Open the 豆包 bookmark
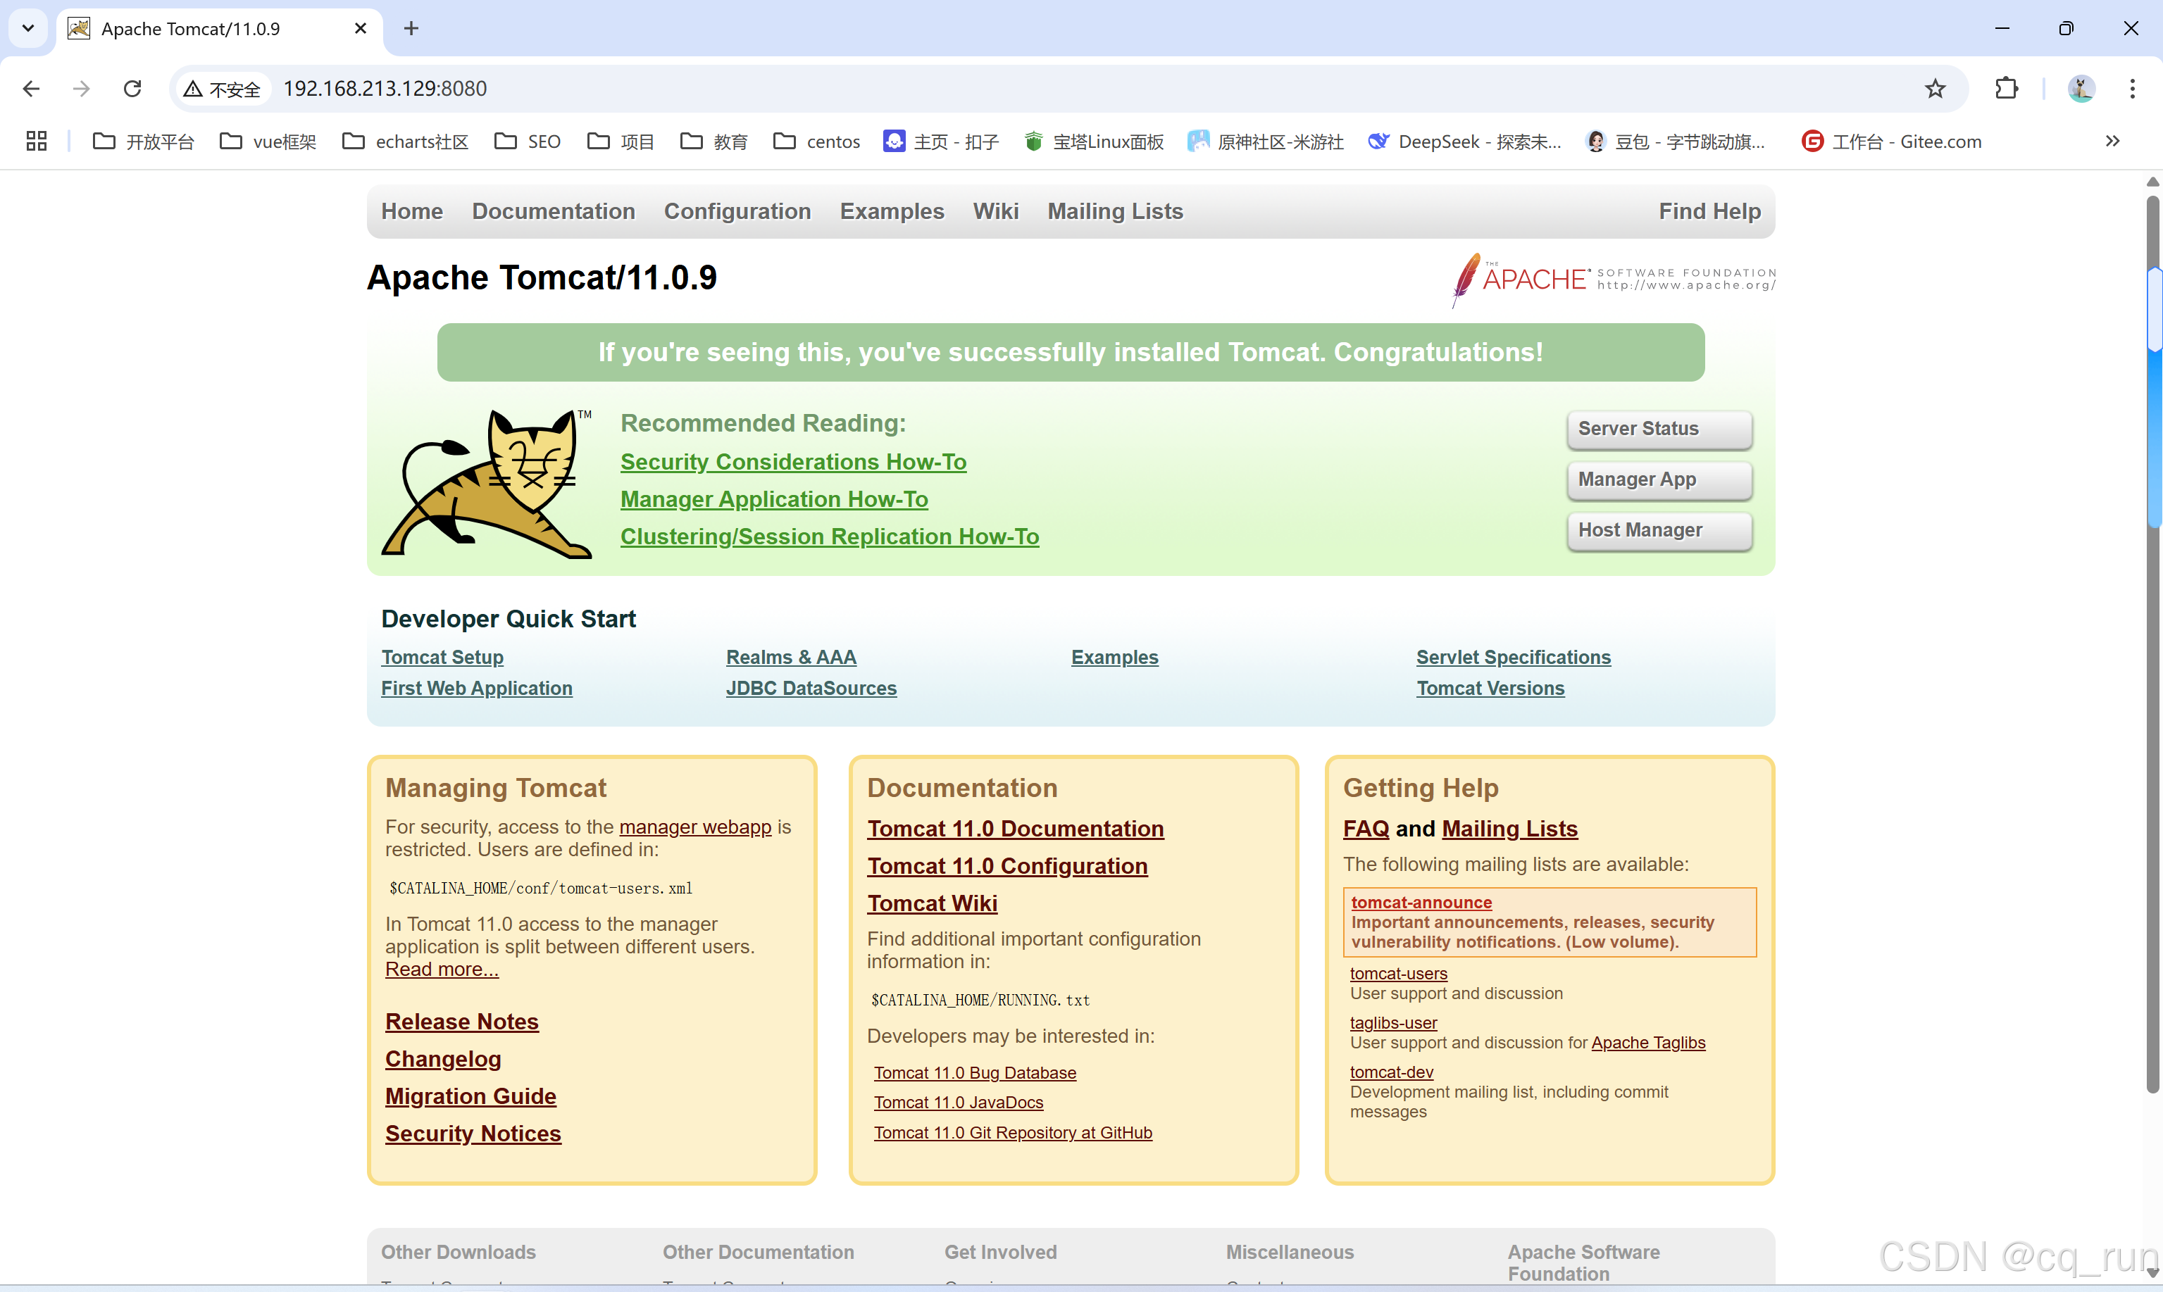Viewport: 2163px width, 1292px height. pos(1676,141)
